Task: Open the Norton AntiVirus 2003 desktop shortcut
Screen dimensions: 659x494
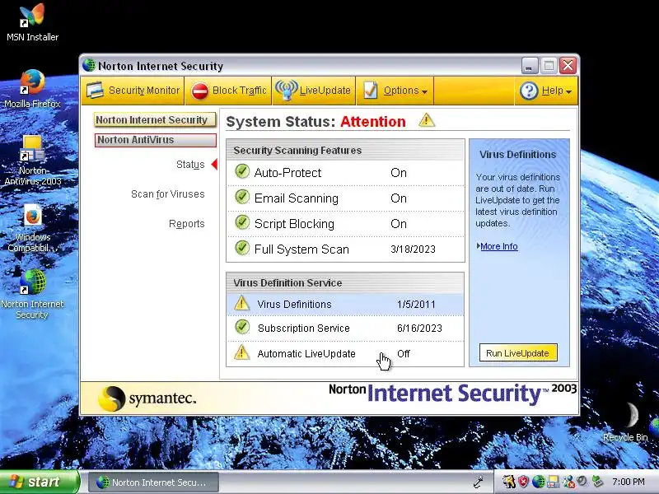Action: pos(32,160)
